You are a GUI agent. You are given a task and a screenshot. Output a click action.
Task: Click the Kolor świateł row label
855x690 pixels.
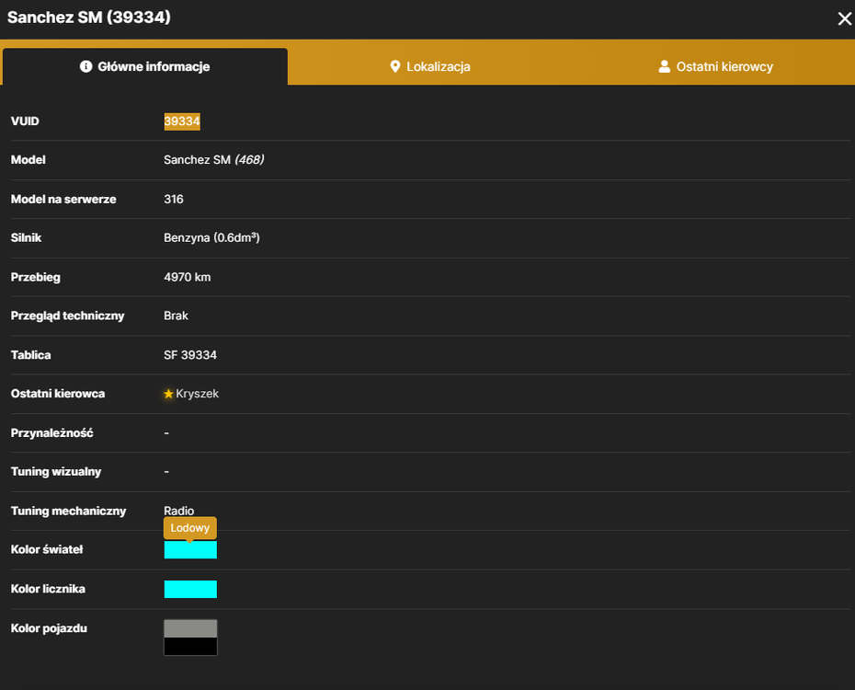tap(47, 550)
